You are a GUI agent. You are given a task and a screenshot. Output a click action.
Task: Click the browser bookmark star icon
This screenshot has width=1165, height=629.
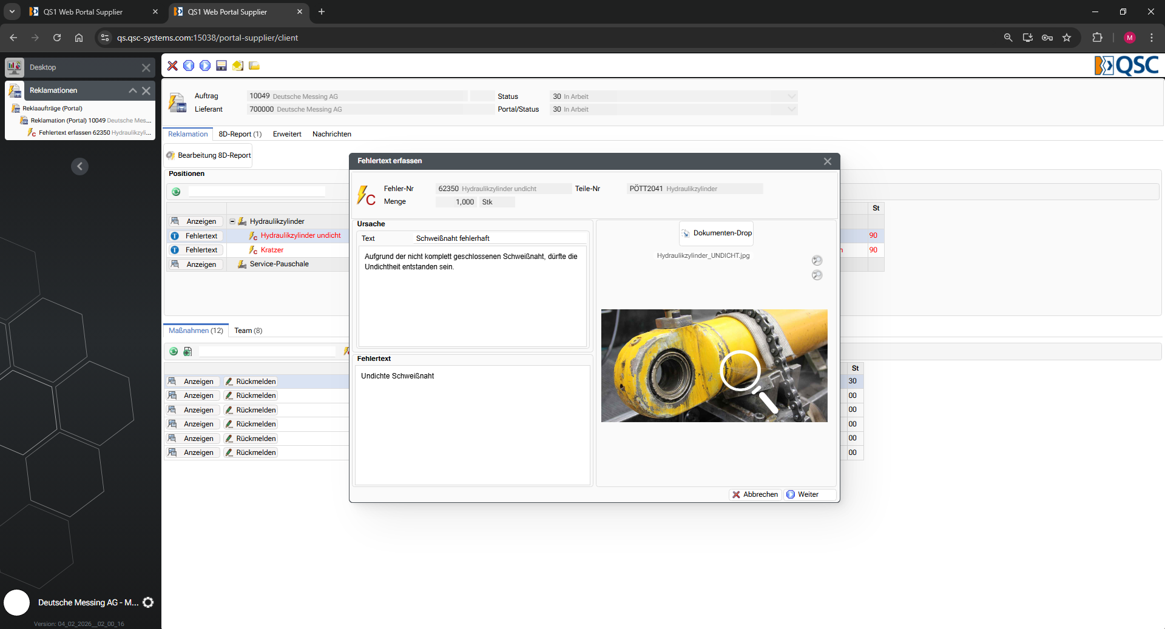(x=1067, y=38)
